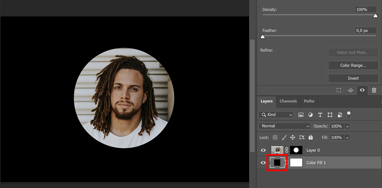Click the lock position icon

[293, 137]
